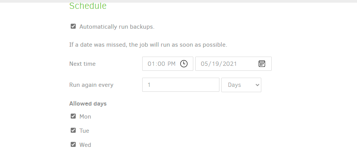
Task: Open the date picker via calendar icon
Action: pos(262,64)
